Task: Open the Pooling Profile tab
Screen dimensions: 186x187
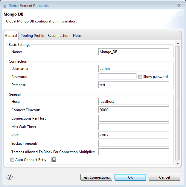Action: [x=32, y=36]
